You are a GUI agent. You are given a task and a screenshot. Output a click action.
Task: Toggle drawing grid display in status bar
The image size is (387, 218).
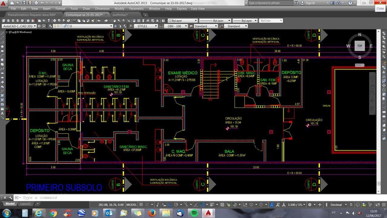[140, 205]
